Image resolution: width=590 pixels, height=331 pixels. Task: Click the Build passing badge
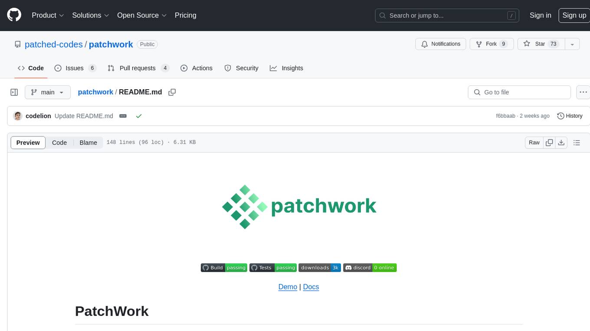tap(224, 268)
